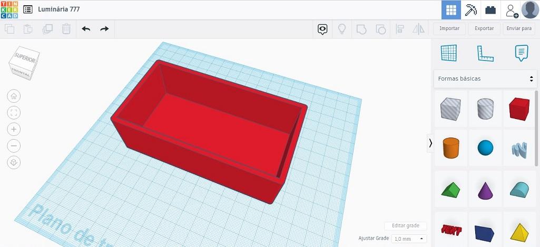Click the Paste icon
Viewport: 540px width, 247px height.
click(x=28, y=29)
